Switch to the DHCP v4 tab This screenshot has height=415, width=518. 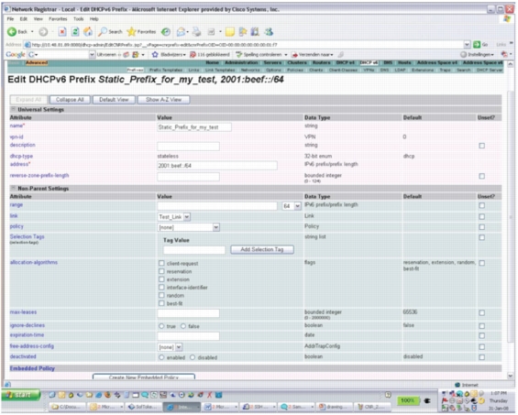pos(346,62)
